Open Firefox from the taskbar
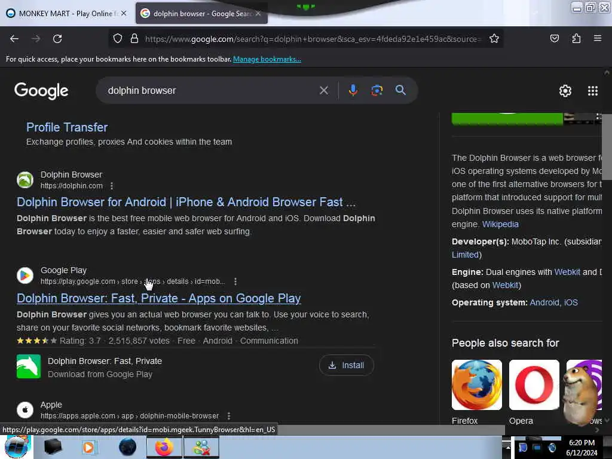The width and height of the screenshot is (612, 459). pos(164,447)
